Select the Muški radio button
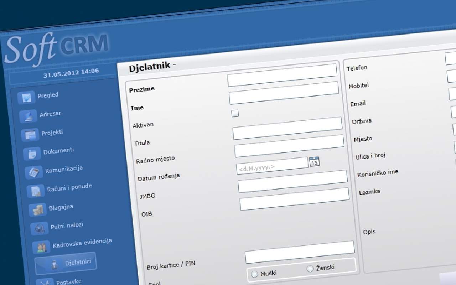The image size is (456, 285). [254, 274]
